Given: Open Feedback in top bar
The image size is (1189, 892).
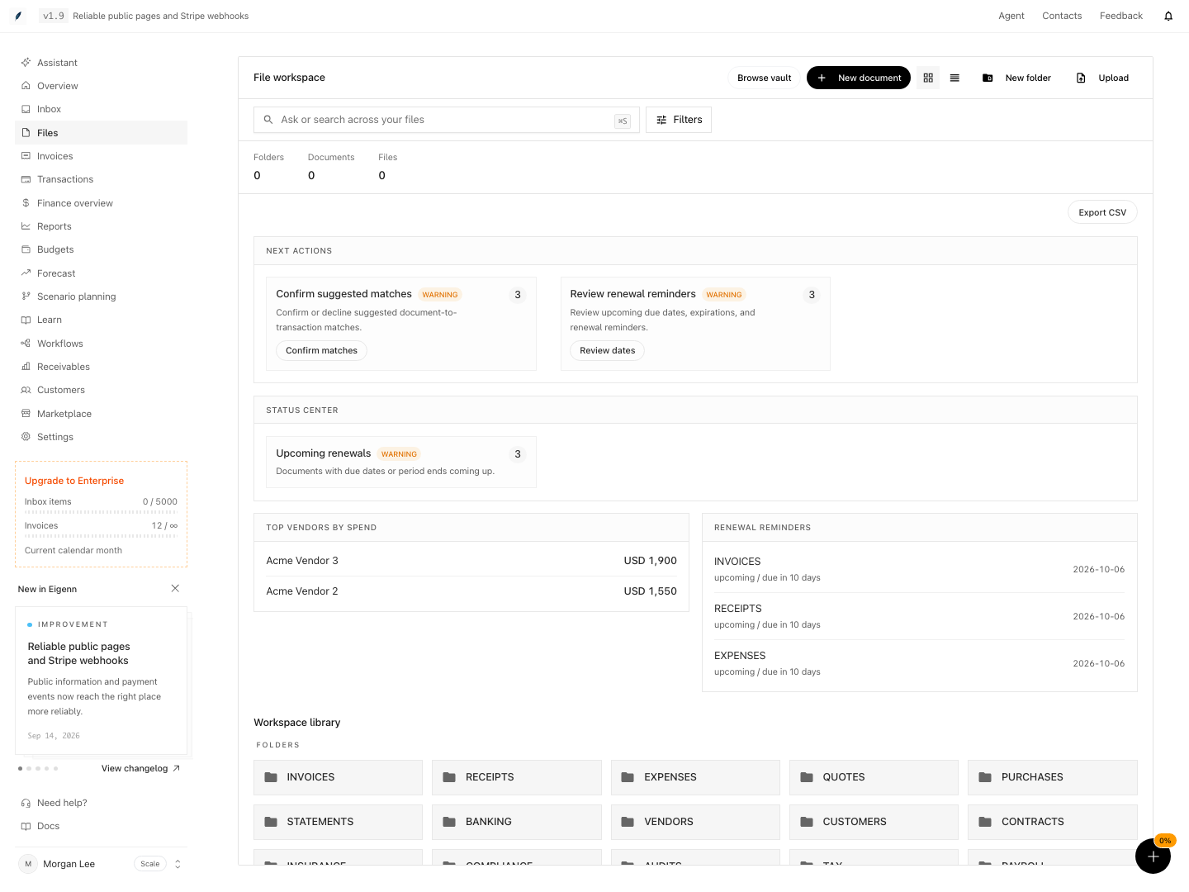Looking at the screenshot, I should [x=1121, y=16].
